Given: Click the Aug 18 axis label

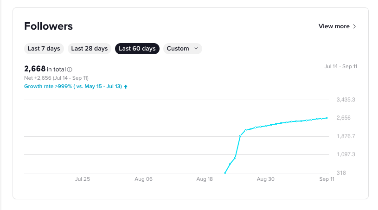Looking at the screenshot, I should 205,179.
